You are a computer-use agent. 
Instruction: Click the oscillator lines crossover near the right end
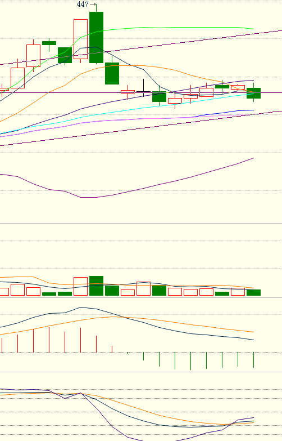click(x=231, y=424)
